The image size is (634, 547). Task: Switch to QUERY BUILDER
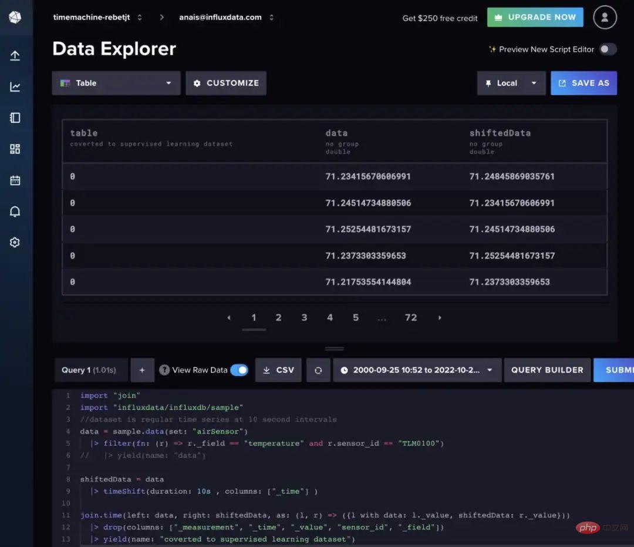pos(547,370)
